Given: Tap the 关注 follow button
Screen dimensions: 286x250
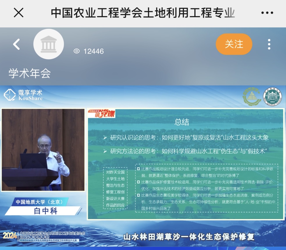Looking at the screenshot, I should click(x=234, y=44).
